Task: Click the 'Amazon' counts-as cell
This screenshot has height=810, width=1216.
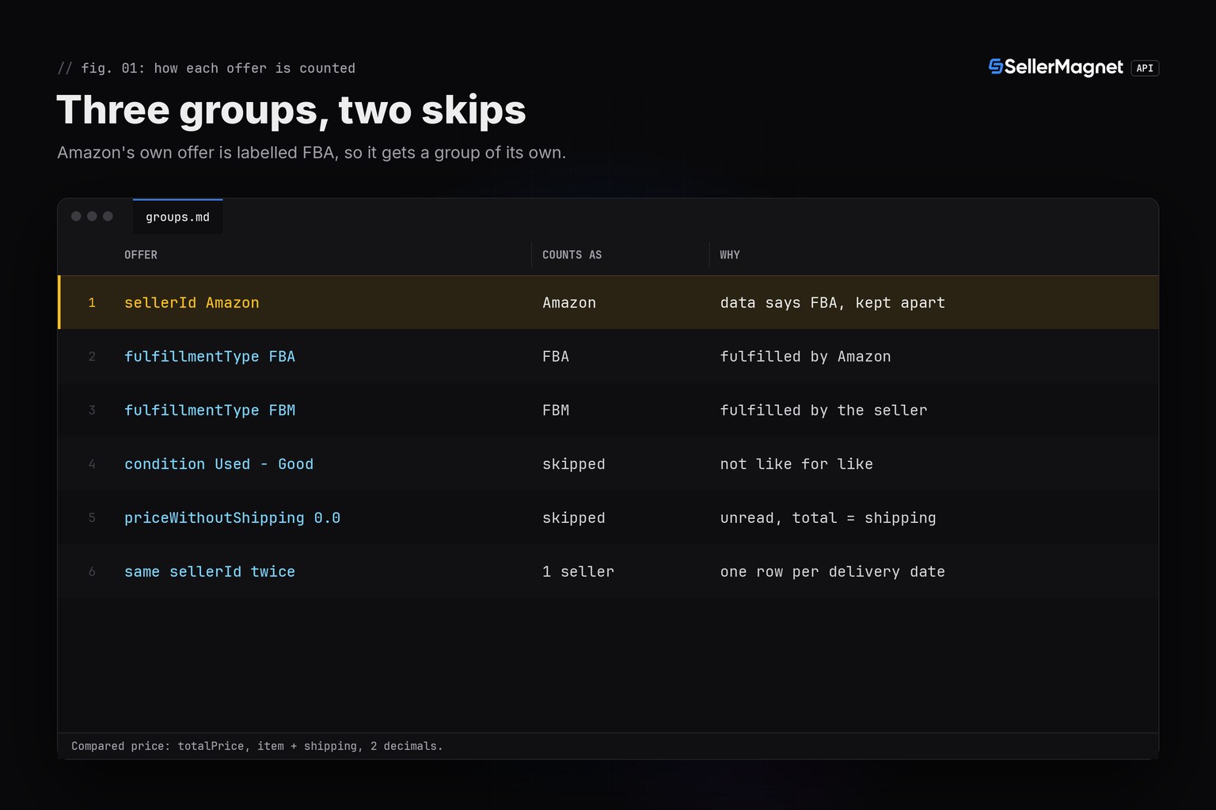Action: [x=569, y=303]
